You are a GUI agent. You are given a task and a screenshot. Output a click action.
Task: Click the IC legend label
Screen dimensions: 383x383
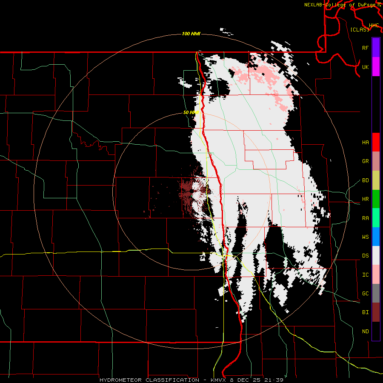365,275
